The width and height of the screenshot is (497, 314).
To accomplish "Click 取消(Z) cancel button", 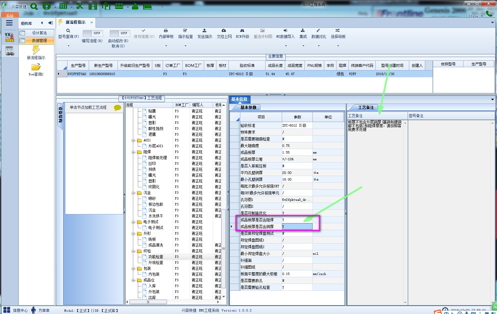I will coord(118,46).
